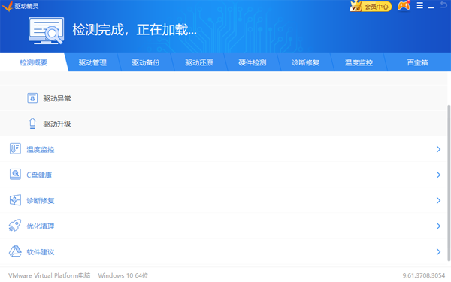
Task: Expand the 温度监控 row chevron
Action: pyautogui.click(x=438, y=149)
